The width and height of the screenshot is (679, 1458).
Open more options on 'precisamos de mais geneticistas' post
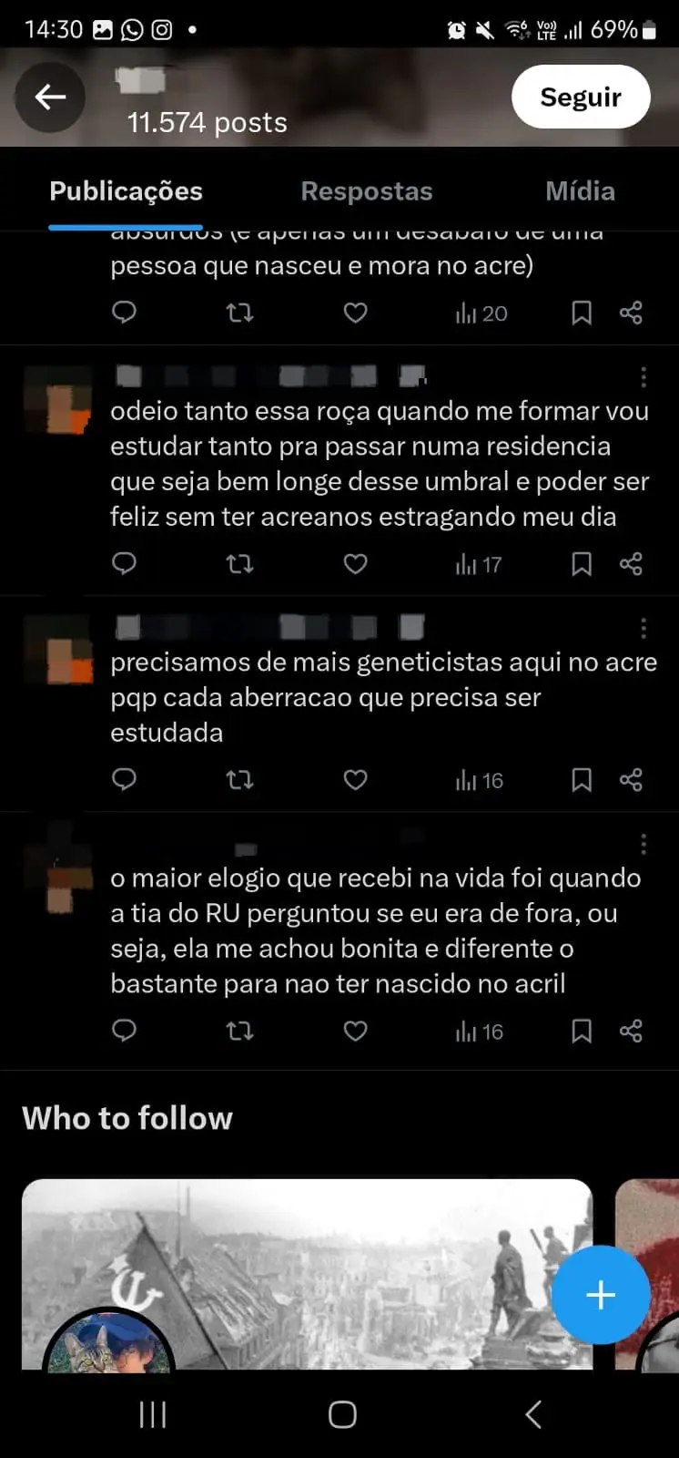(x=644, y=629)
